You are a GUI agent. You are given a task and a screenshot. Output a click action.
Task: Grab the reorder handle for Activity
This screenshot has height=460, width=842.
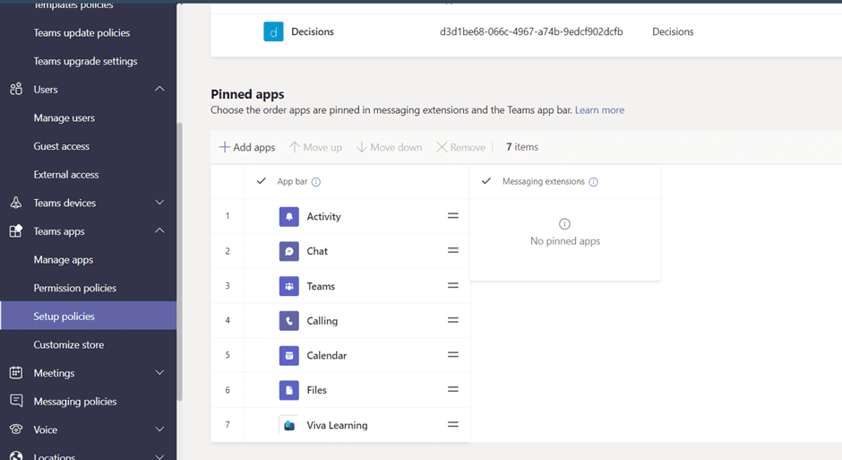pyautogui.click(x=453, y=215)
